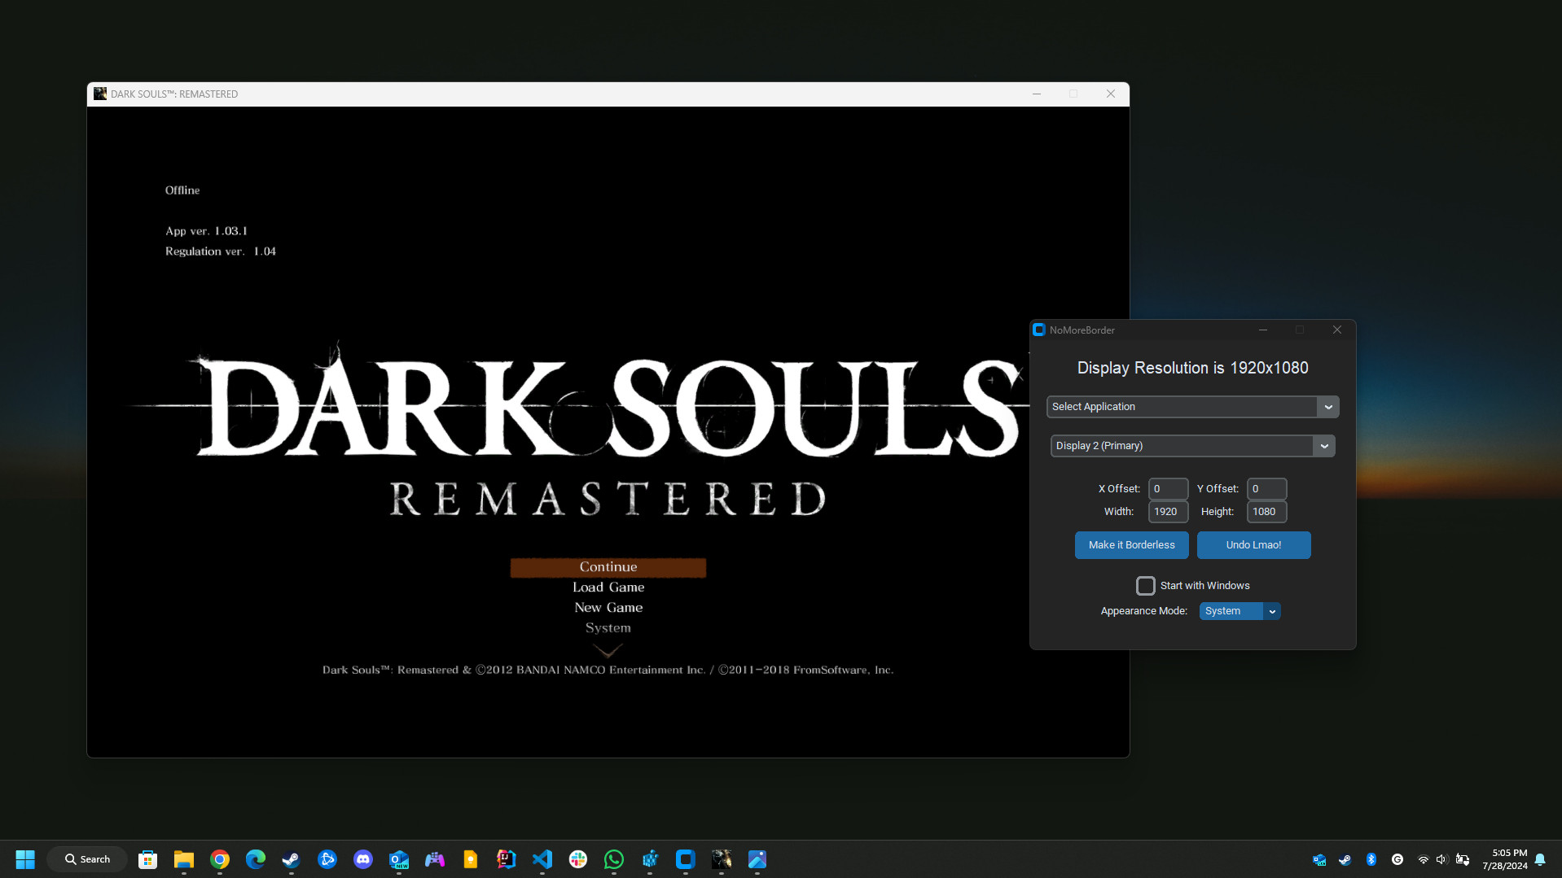
Task: Click the Width input field
Action: (x=1168, y=512)
